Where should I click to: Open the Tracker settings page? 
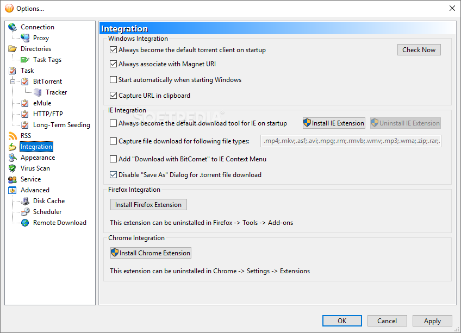click(x=56, y=92)
